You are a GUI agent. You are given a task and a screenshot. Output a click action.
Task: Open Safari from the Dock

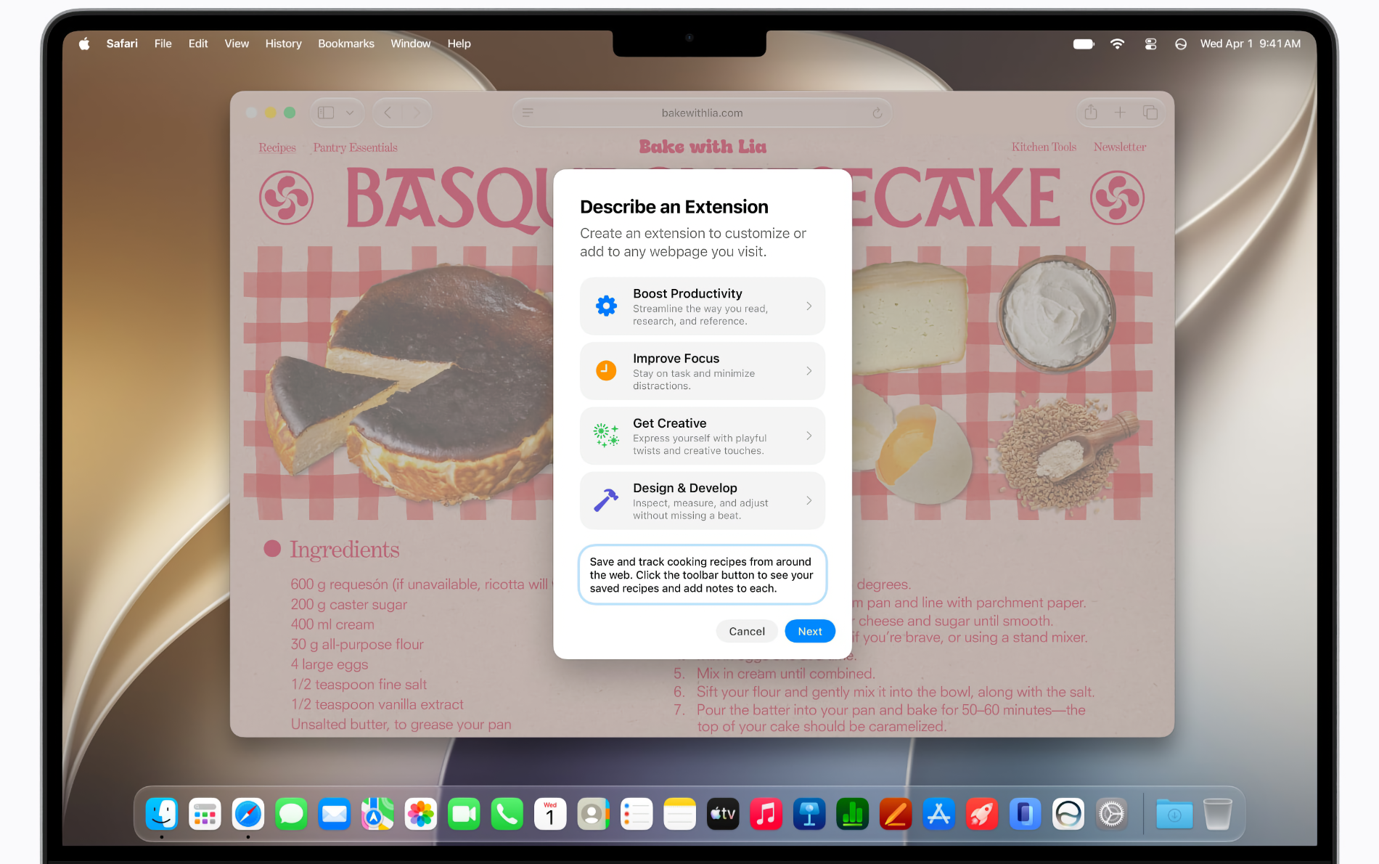point(248,814)
